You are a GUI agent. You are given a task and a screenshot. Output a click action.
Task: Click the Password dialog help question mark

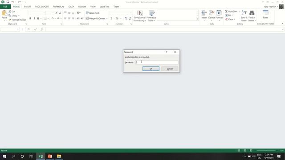click(x=167, y=52)
